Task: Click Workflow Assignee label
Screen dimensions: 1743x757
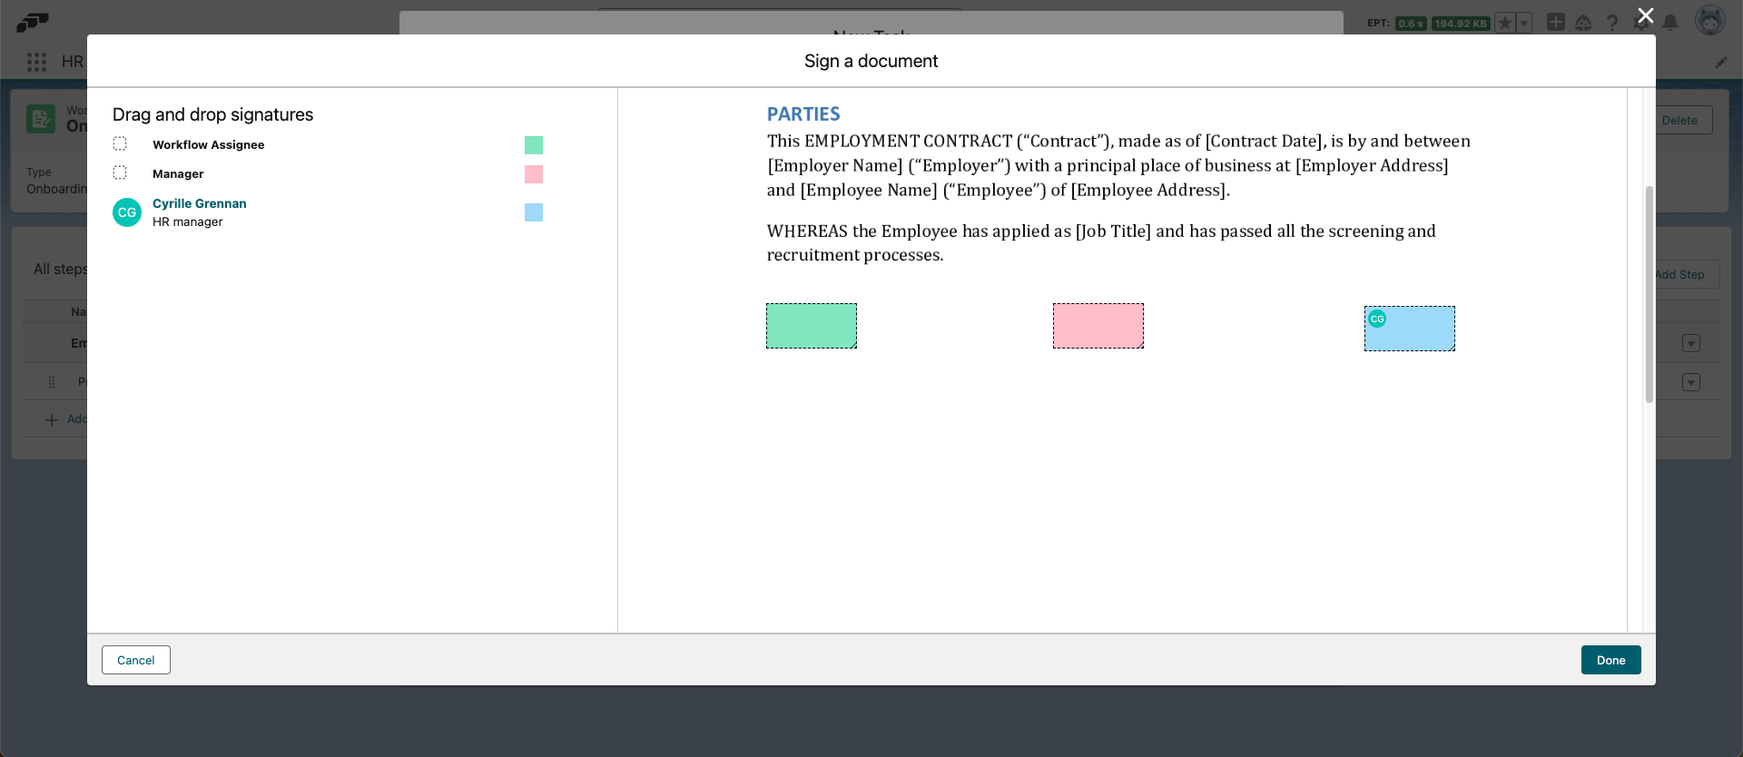Action: 209,144
